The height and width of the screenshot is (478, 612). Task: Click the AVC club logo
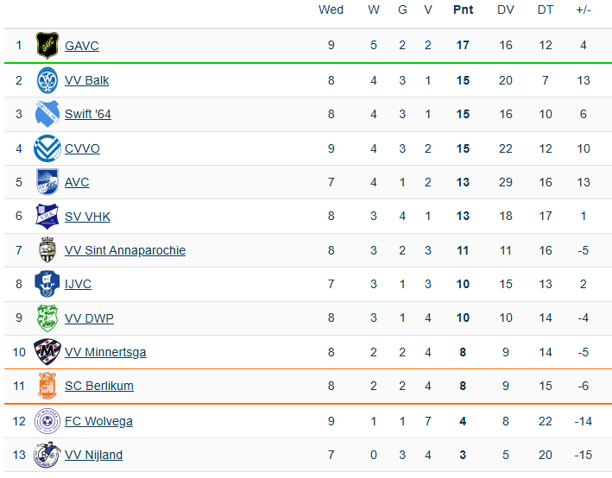coord(47,182)
